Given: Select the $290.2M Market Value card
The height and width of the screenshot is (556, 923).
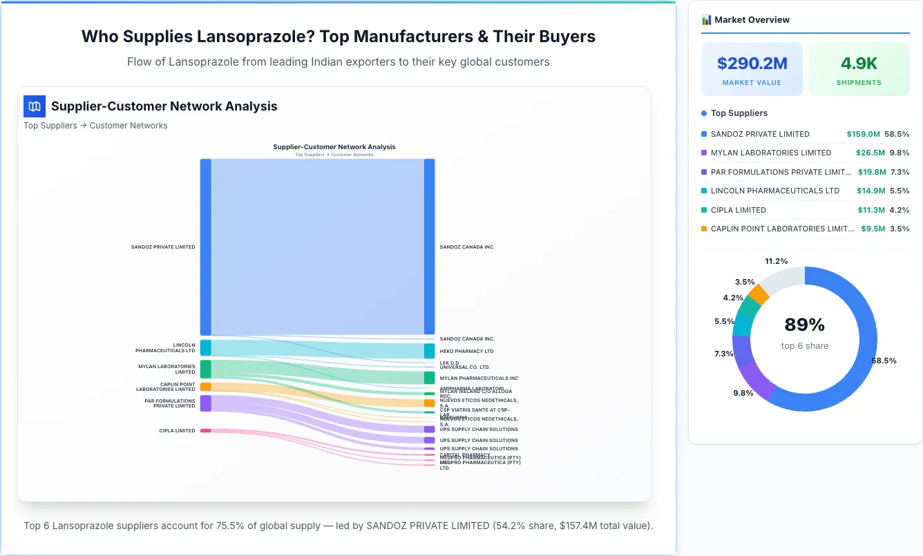Looking at the screenshot, I should [752, 68].
